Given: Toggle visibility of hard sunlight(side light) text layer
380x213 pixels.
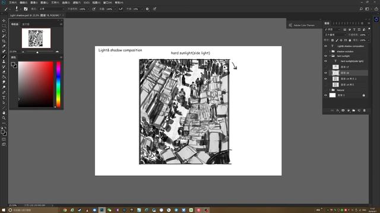Looking at the screenshot, I should pyautogui.click(x=325, y=61).
